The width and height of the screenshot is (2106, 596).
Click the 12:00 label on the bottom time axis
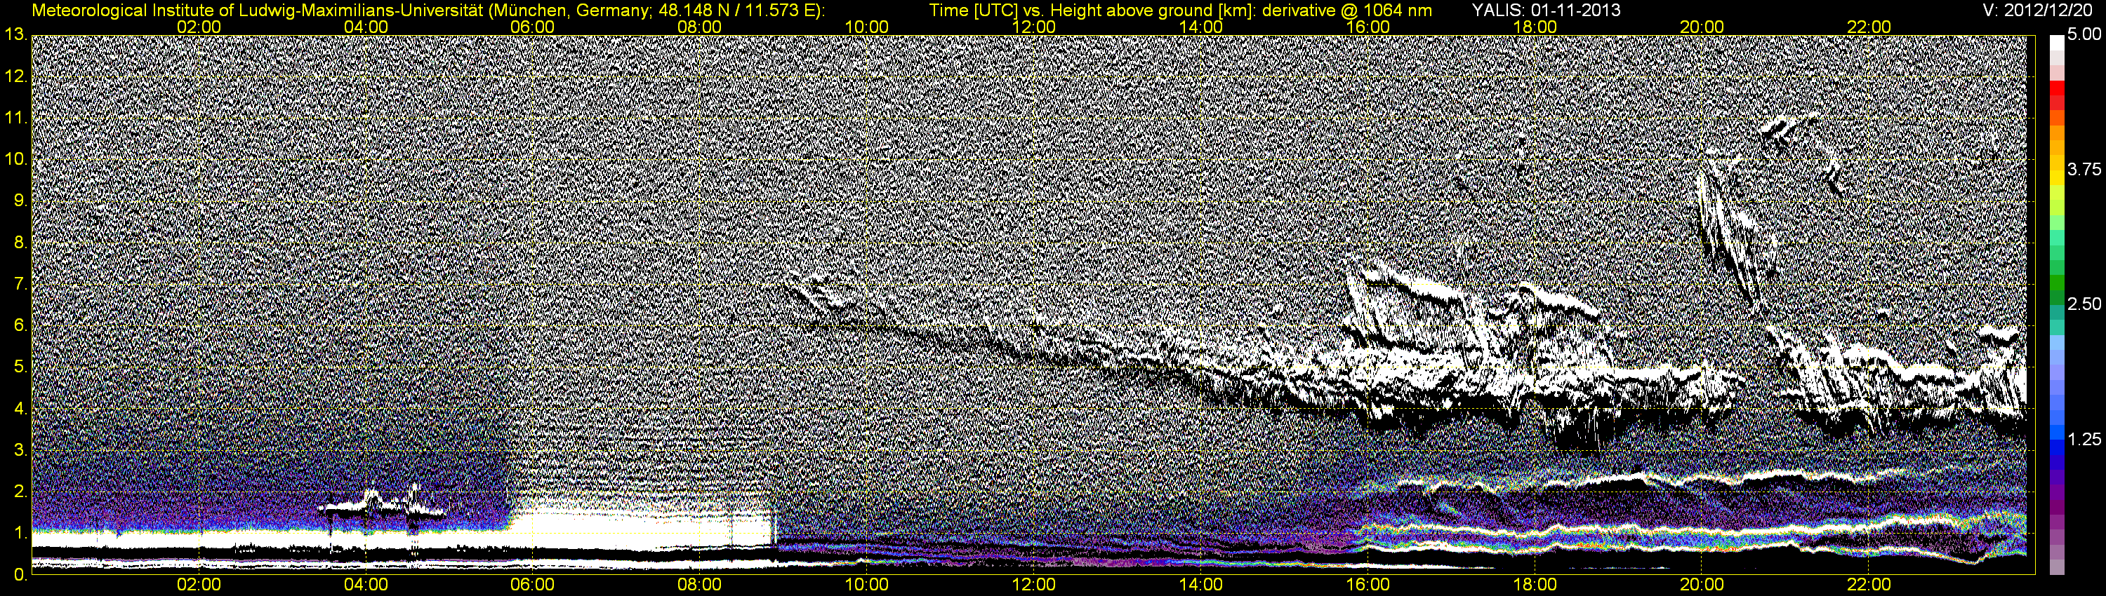click(1033, 585)
